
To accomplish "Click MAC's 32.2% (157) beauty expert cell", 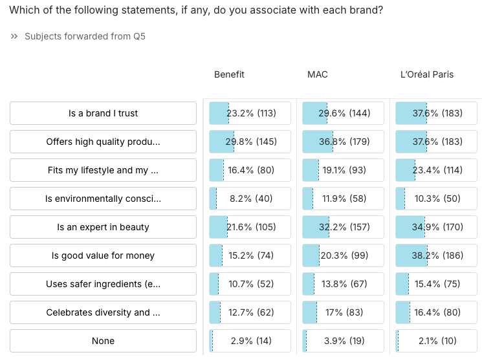I will tap(343, 227).
